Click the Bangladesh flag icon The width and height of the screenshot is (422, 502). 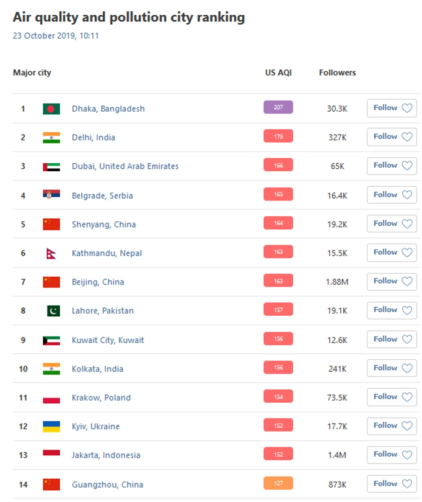click(x=51, y=109)
